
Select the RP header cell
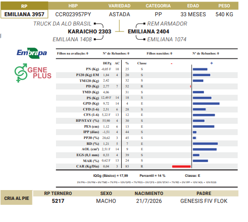point(24,6)
